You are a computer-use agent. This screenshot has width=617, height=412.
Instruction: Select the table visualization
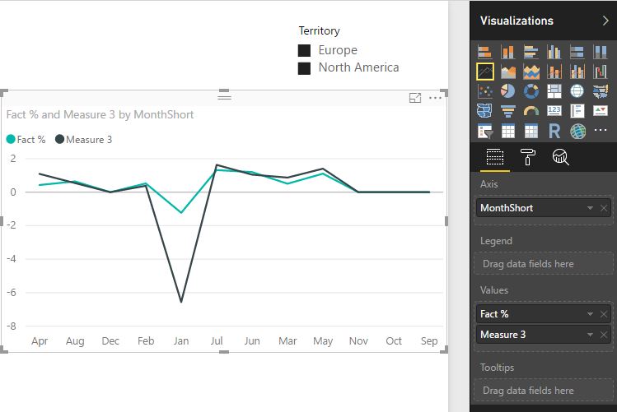click(x=507, y=132)
